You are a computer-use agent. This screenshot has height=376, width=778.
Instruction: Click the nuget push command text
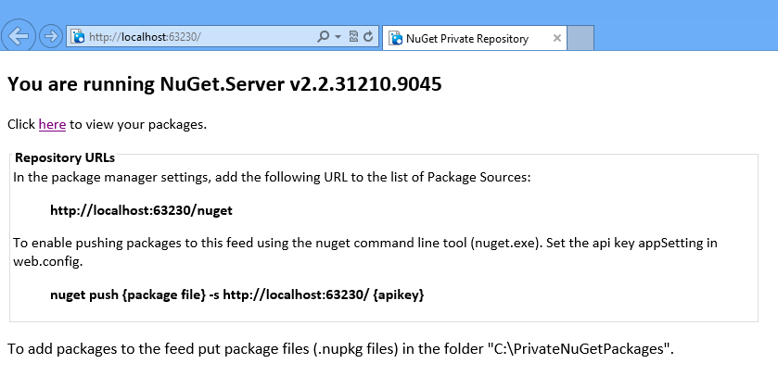pos(237,295)
